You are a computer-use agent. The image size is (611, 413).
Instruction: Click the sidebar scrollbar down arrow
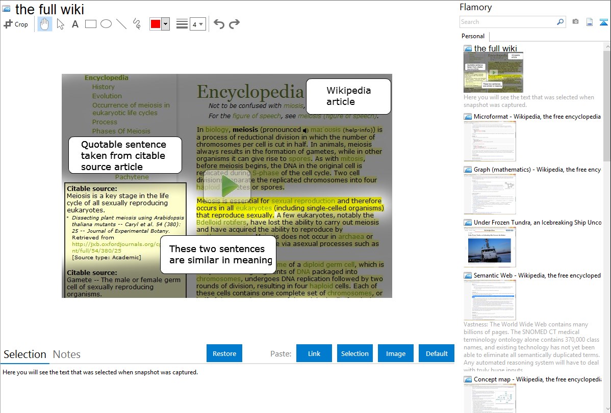[607, 409]
